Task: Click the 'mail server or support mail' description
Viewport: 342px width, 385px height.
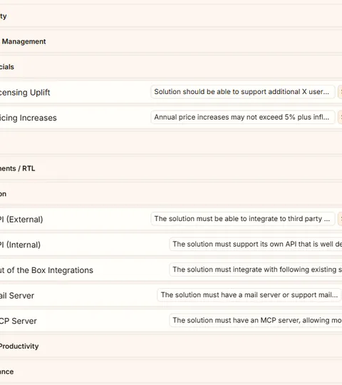Action: [x=249, y=295]
